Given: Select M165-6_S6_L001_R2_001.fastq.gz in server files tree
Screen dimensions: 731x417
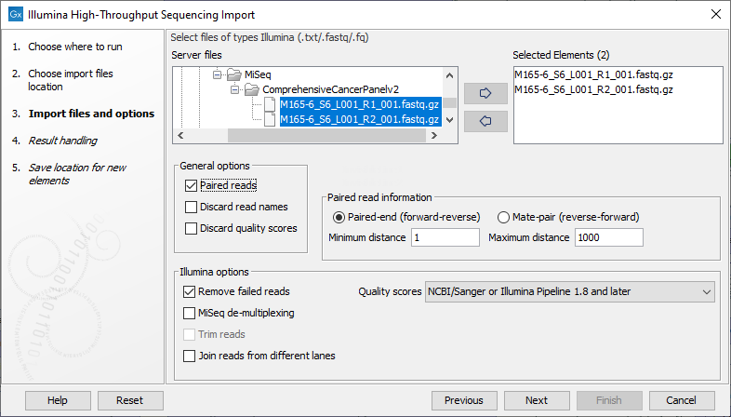Looking at the screenshot, I should coord(359,119).
